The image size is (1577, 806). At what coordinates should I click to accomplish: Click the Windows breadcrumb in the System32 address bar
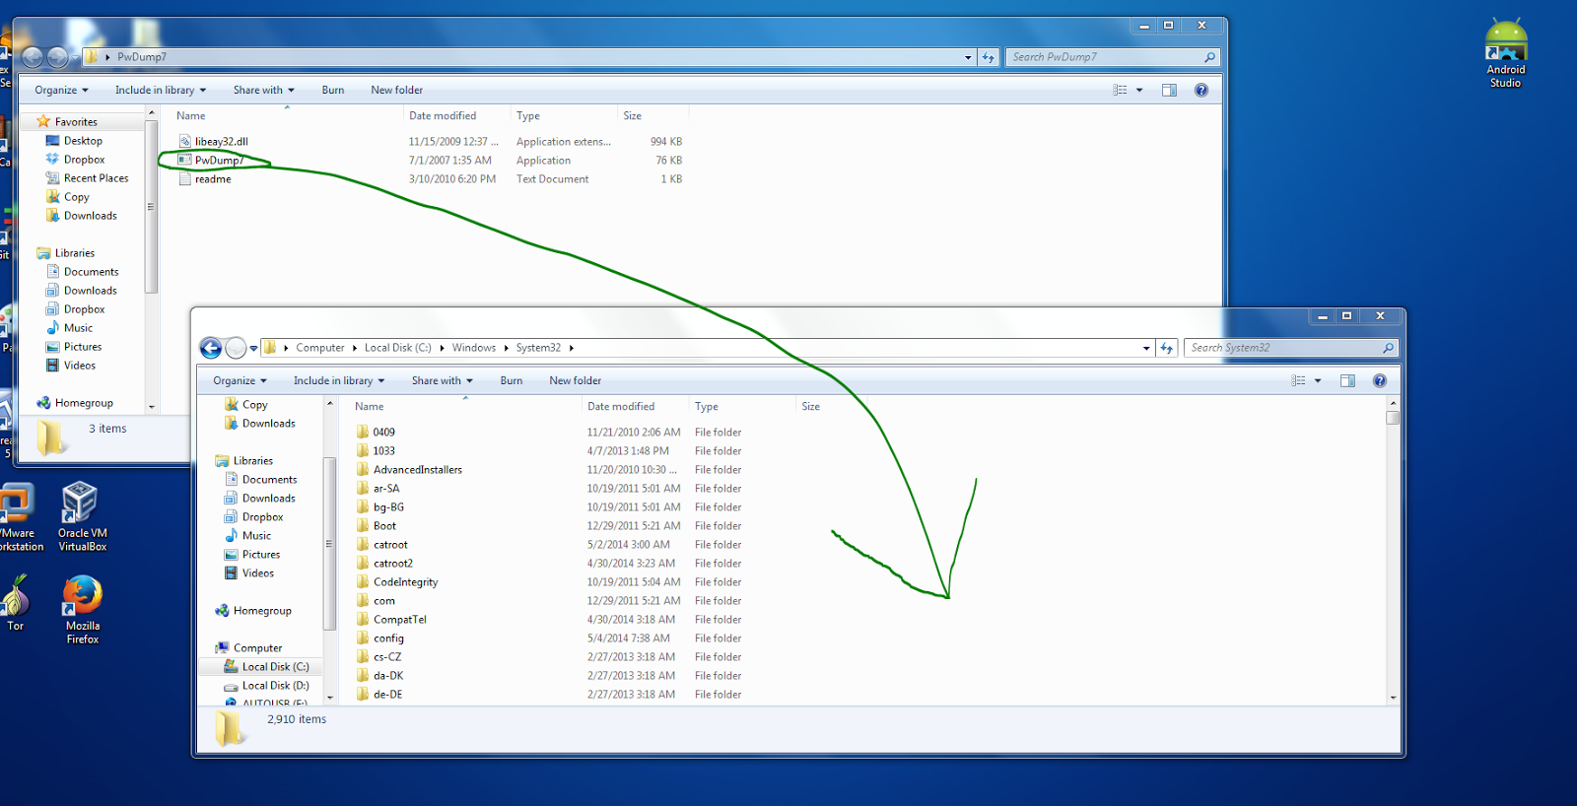pos(474,348)
